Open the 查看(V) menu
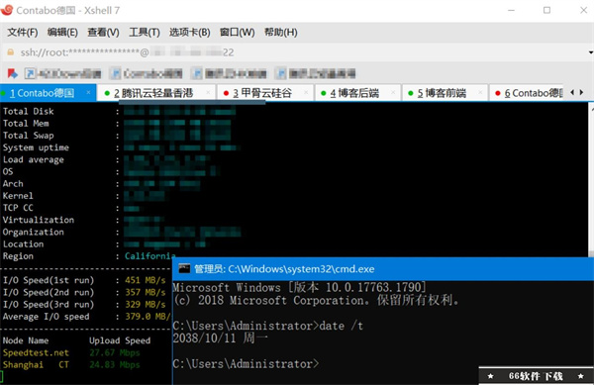The height and width of the screenshot is (385, 594). [103, 33]
